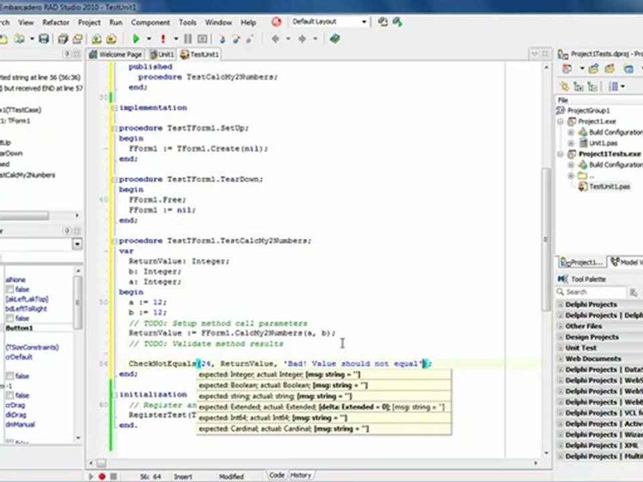Click the red help circle icon beside Help menu

pyautogui.click(x=277, y=21)
